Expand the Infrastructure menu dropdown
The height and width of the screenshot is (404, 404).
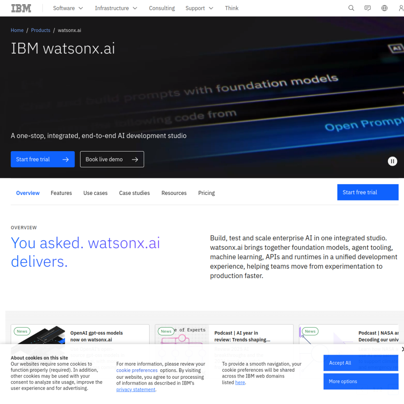pos(116,8)
